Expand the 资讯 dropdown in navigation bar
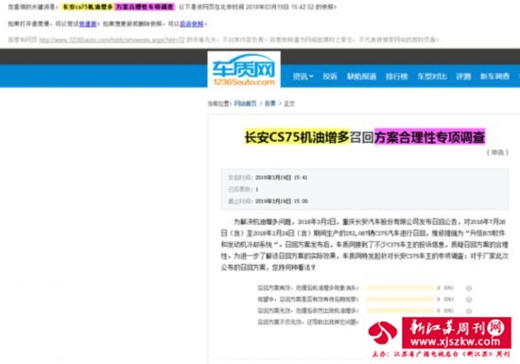Image resolution: width=520 pixels, height=364 pixels. (x=303, y=77)
